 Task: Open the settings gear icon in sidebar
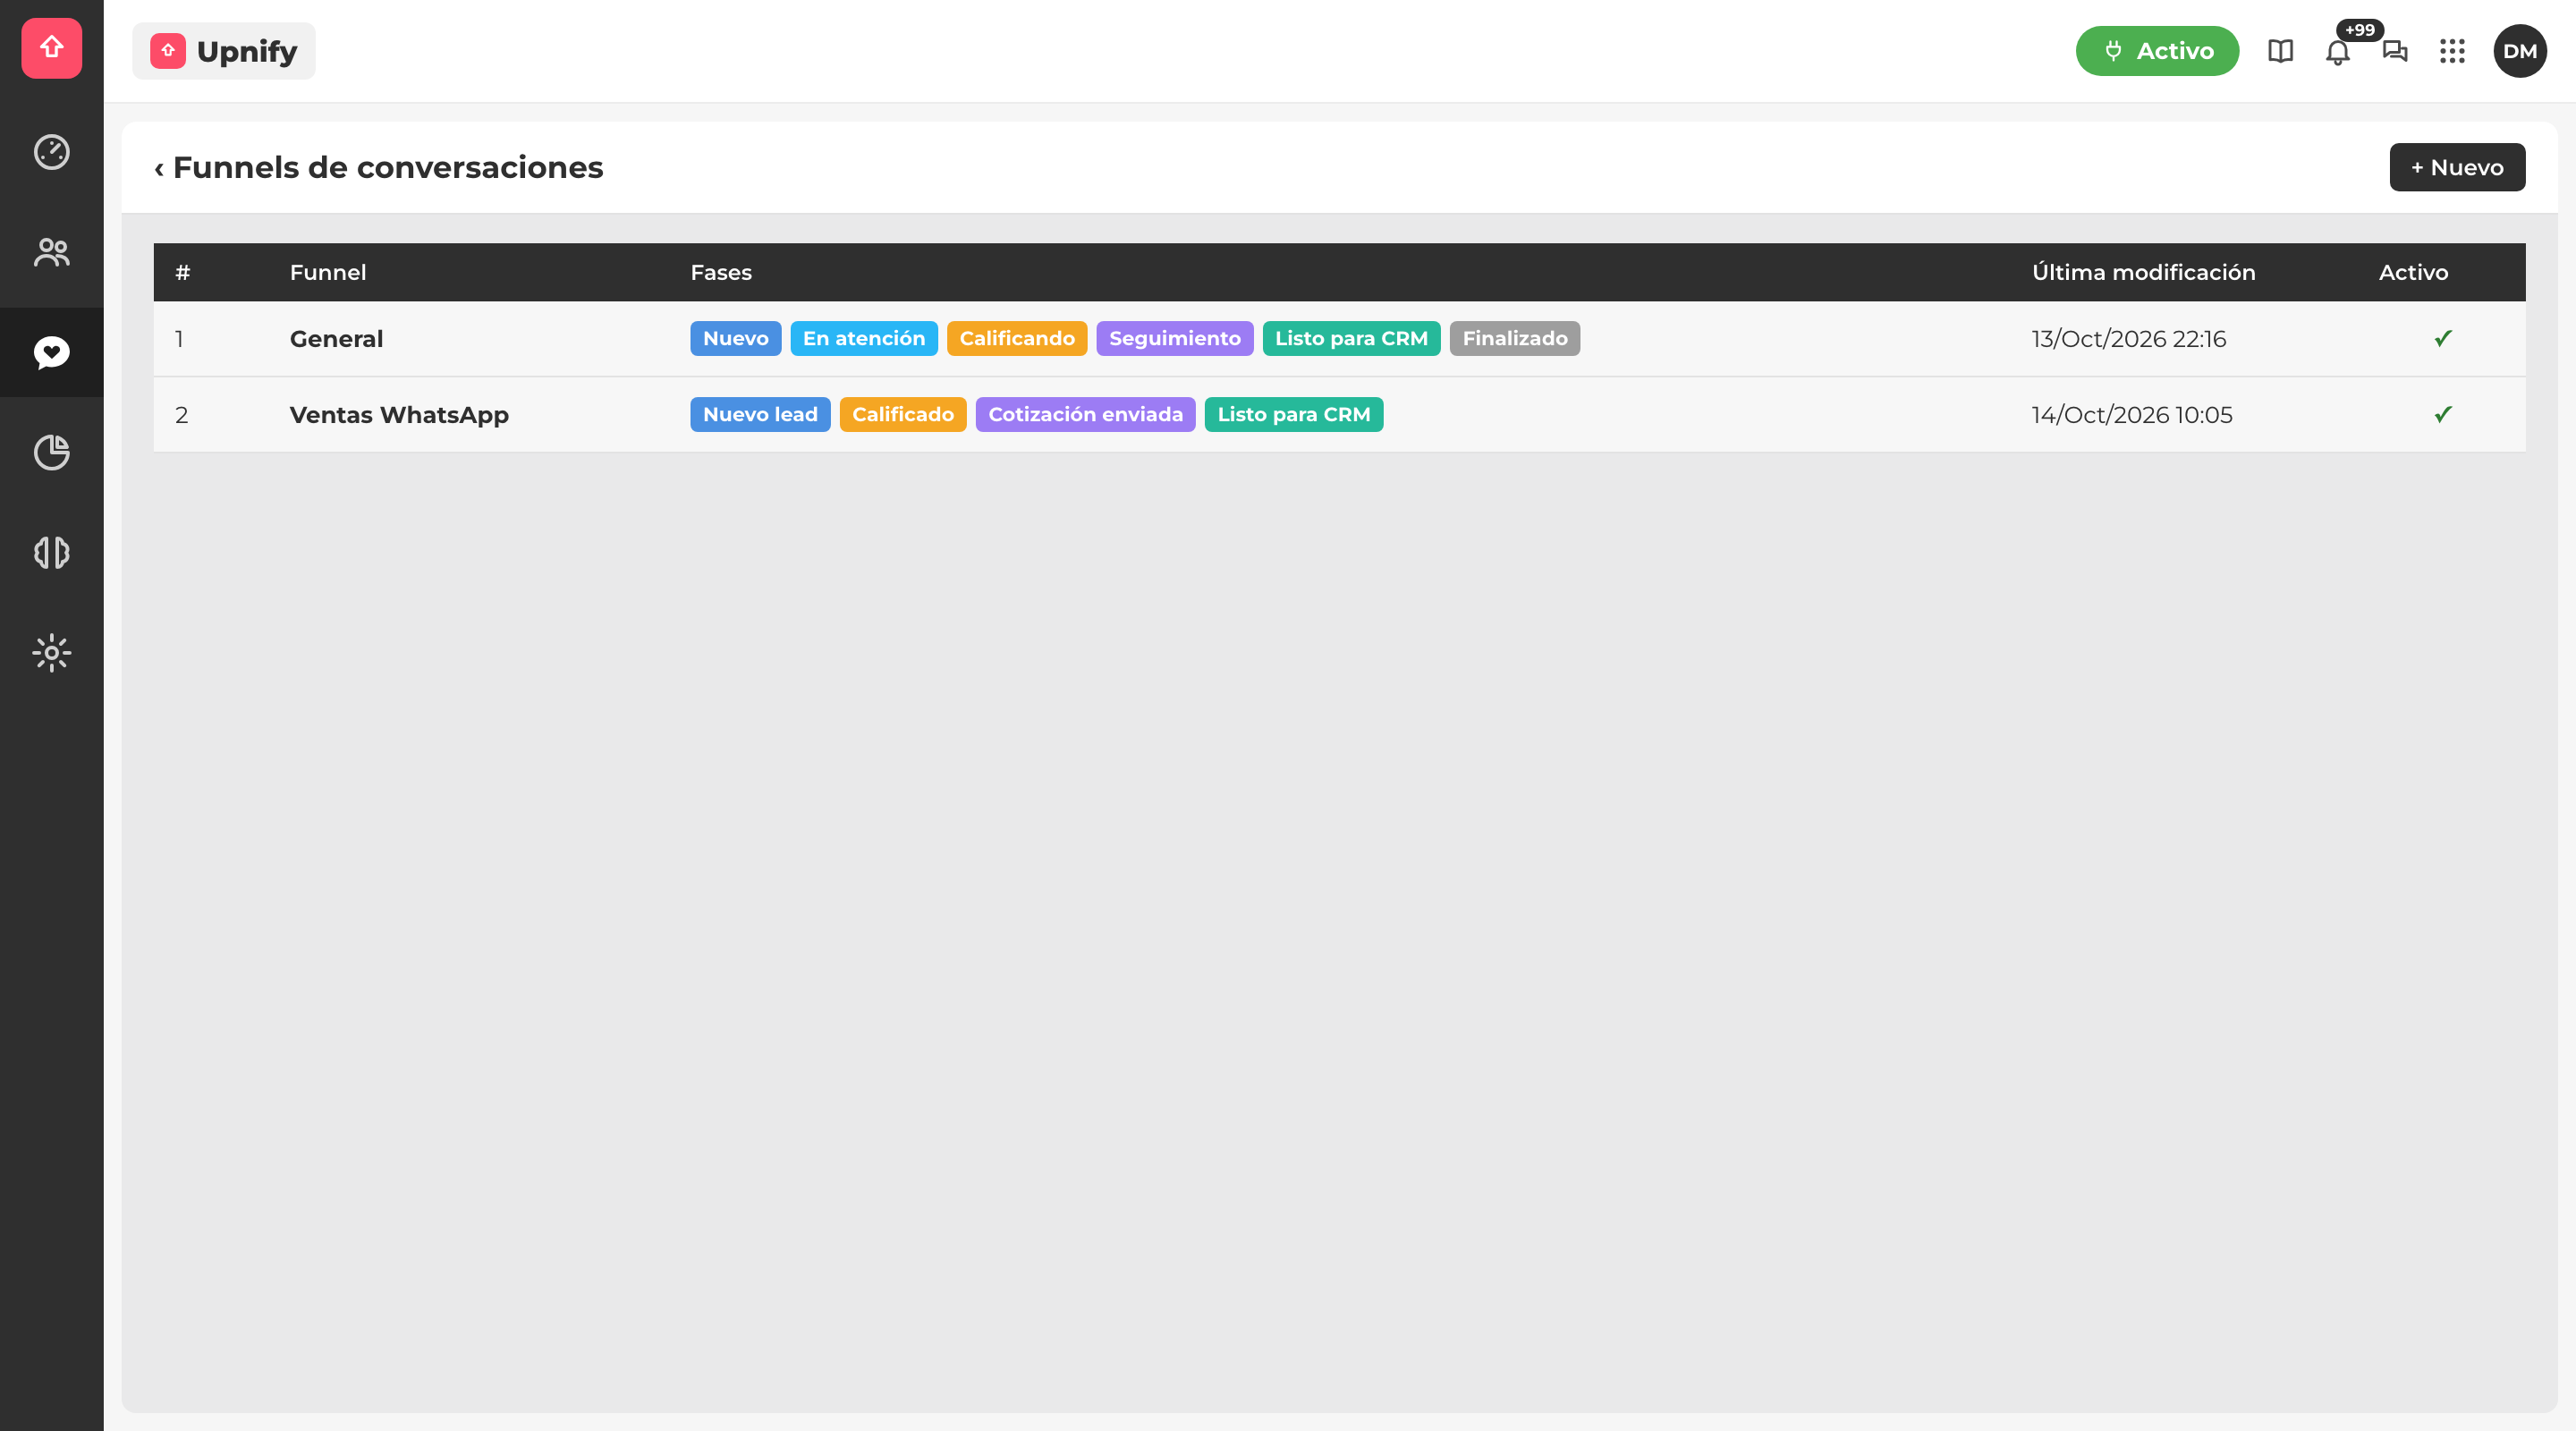tap(52, 653)
